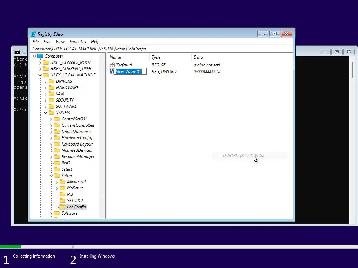Expand the SOFTWARE key
Screen dimensions: 358x268
pyautogui.click(x=46, y=106)
